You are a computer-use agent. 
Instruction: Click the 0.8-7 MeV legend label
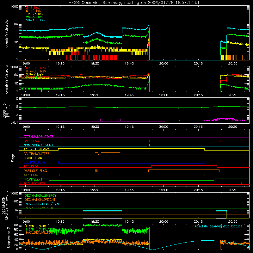pos(34,74)
